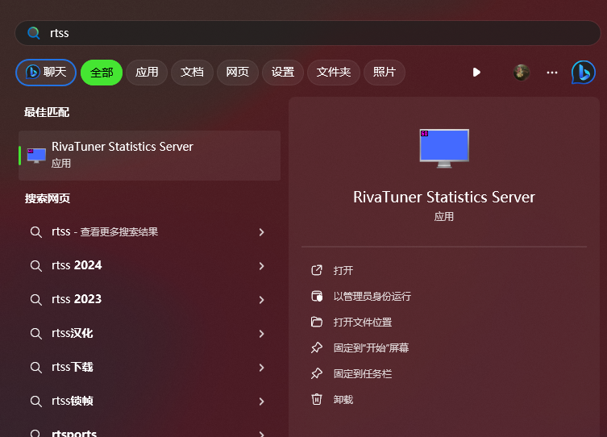The height and width of the screenshot is (437, 607).
Task: Expand the rtss汉化 chevron arrow
Action: [x=262, y=334]
